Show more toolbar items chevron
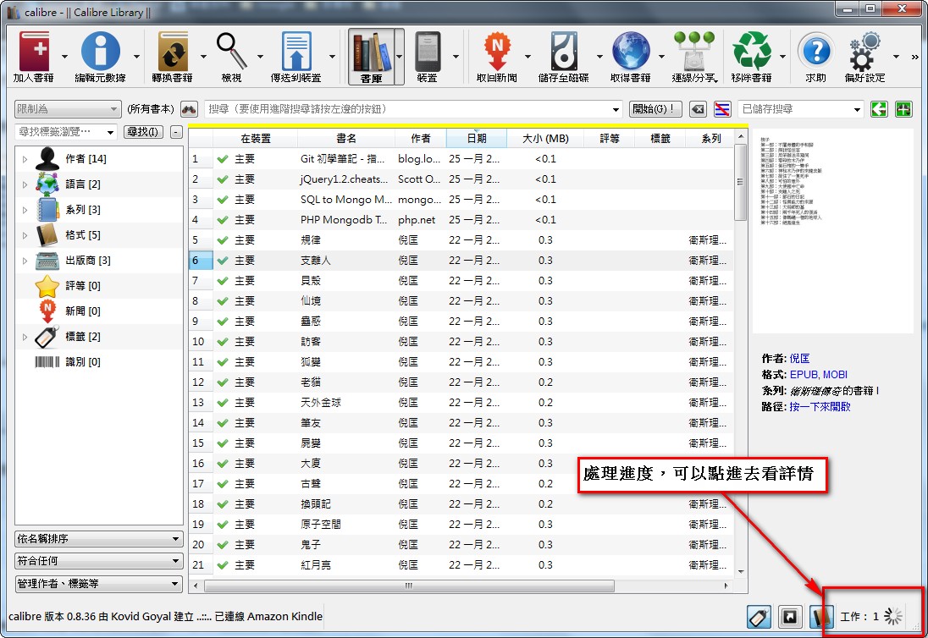 [x=915, y=58]
